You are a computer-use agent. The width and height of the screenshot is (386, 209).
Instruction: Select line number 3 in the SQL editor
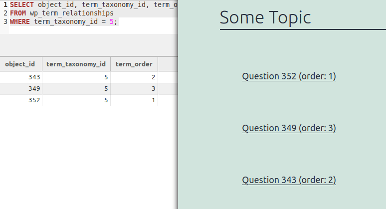tap(5, 21)
